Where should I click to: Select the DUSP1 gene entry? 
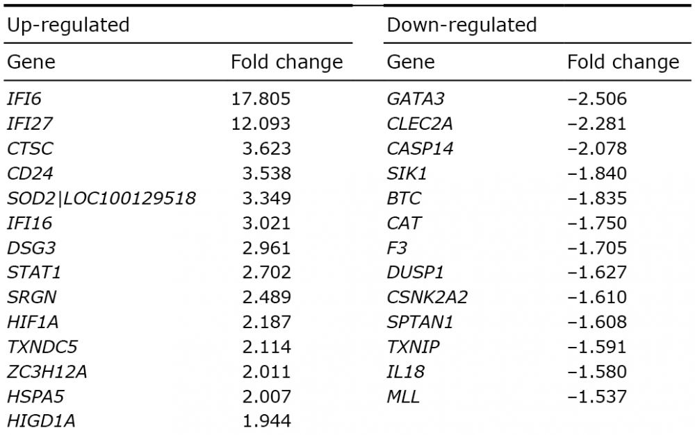415,272
